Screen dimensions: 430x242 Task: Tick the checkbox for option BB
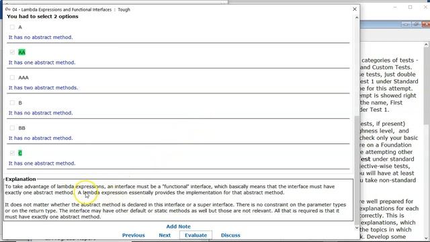coord(12,128)
